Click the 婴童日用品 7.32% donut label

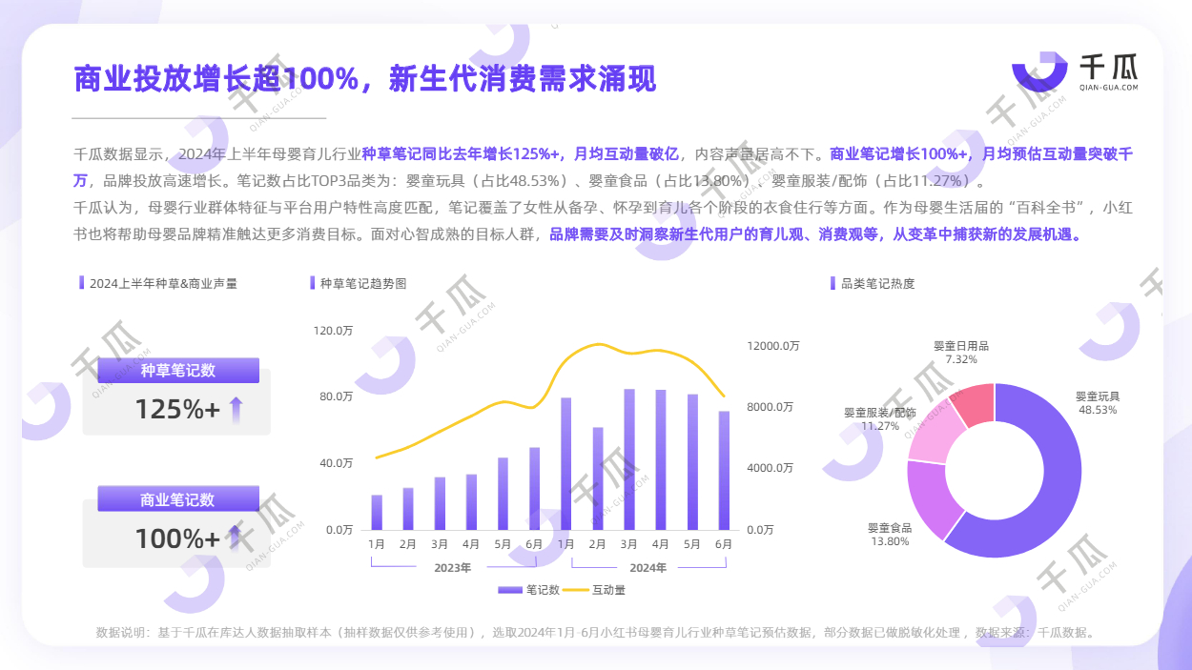[961, 353]
